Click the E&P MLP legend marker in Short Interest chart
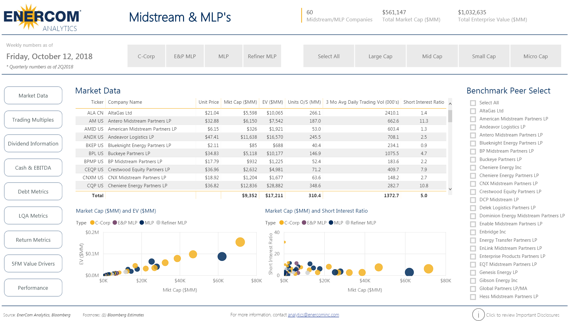Image resolution: width=568 pixels, height=321 pixels. pos(304,223)
